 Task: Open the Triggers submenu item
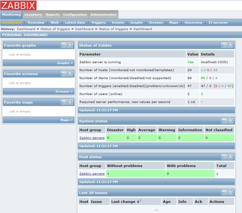98,22
